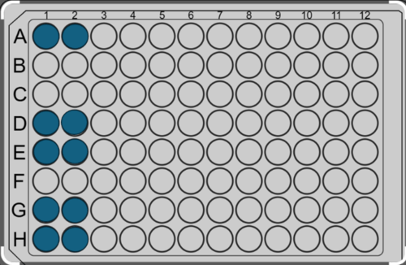Click column header 7

click(x=220, y=15)
